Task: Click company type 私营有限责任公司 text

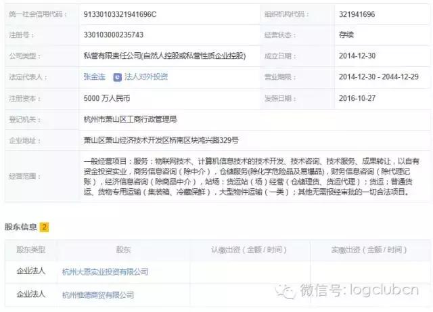Action: [x=164, y=55]
